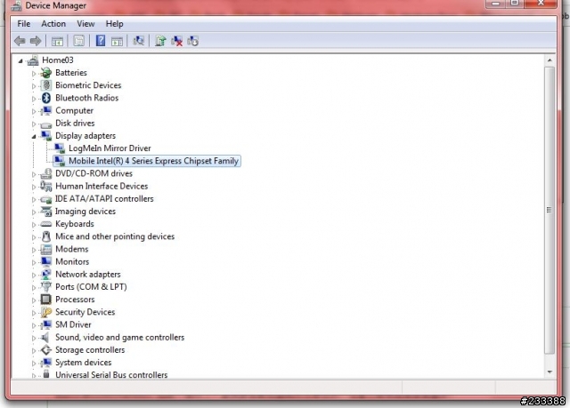
Task: Disable device toolbar icon
Action: (x=193, y=41)
